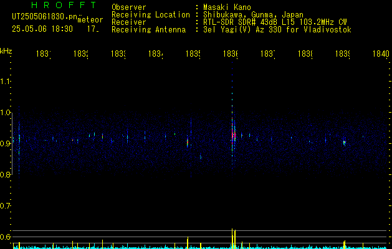The image size is (392, 249).
Task: Click the green HROFFT title text
Action: (x=64, y=5)
